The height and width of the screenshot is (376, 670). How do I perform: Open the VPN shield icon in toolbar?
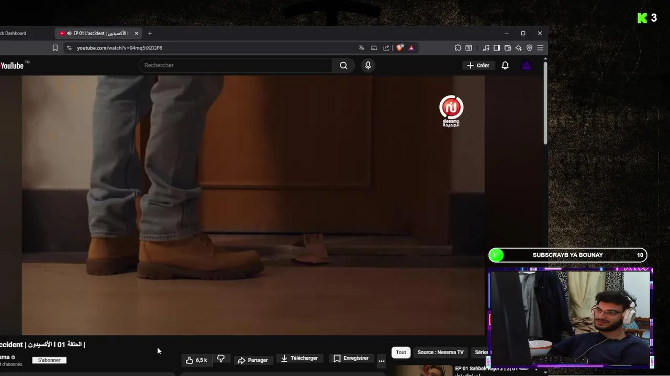click(529, 48)
